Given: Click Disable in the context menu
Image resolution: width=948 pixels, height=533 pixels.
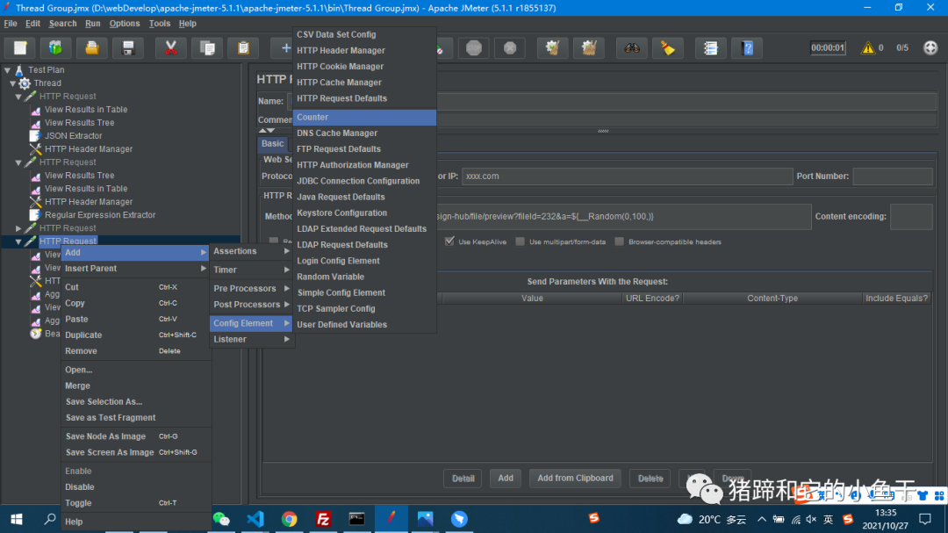Looking at the screenshot, I should pyautogui.click(x=136, y=487).
